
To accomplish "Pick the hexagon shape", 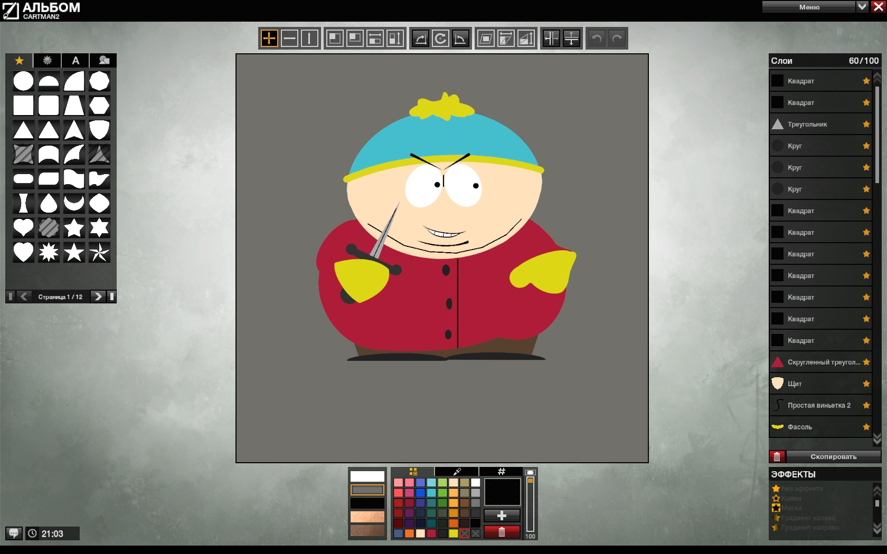I will coord(99,106).
